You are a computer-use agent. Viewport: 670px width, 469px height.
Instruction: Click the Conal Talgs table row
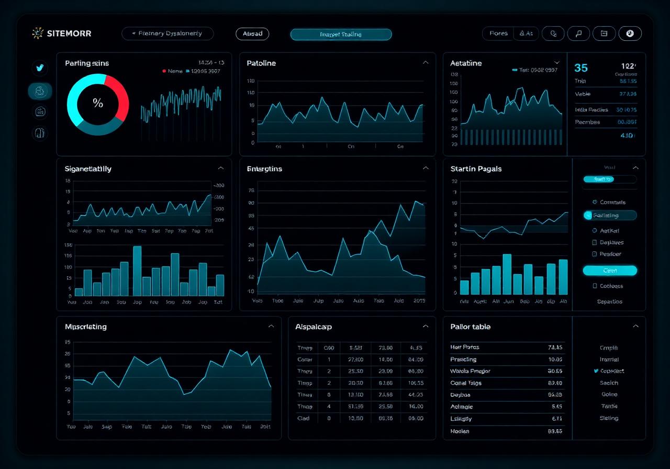[x=506, y=383]
